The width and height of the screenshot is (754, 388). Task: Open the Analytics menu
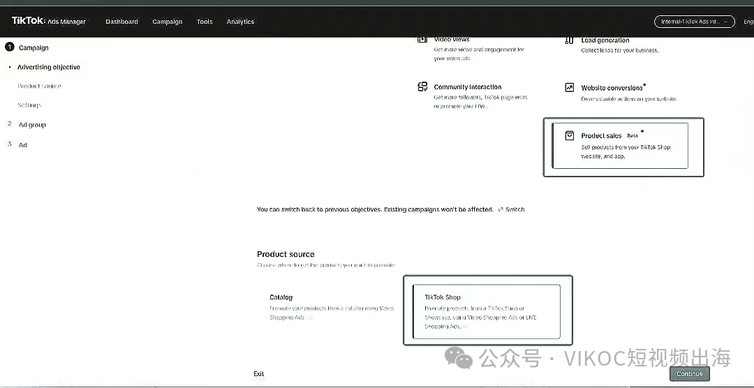(x=240, y=22)
